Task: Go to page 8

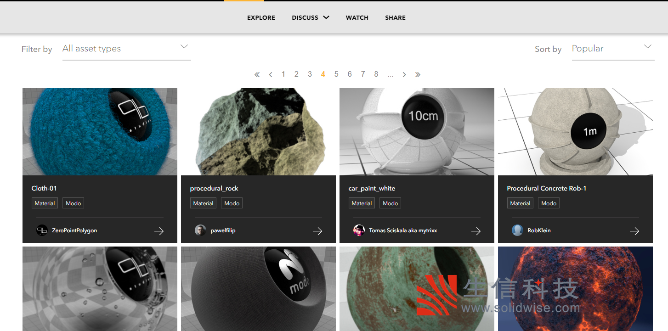Action: [x=376, y=74]
